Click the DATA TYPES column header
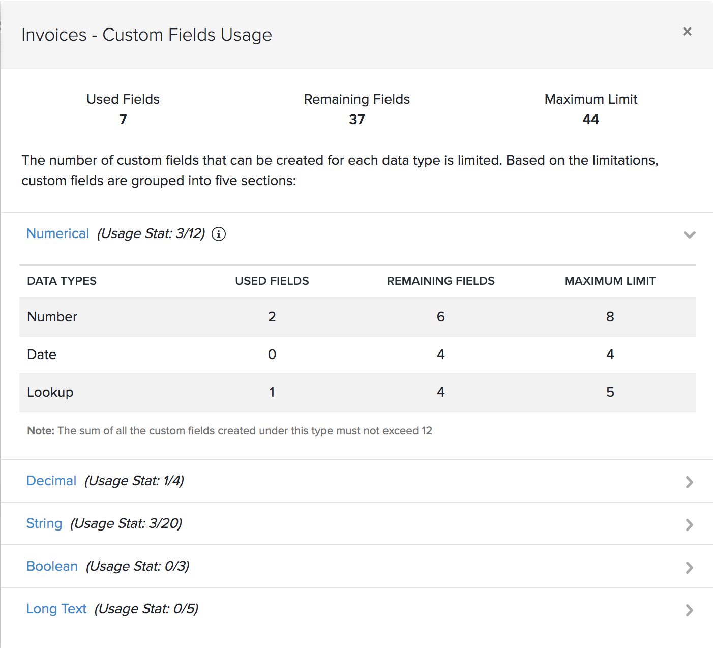This screenshot has height=648, width=713. [62, 281]
